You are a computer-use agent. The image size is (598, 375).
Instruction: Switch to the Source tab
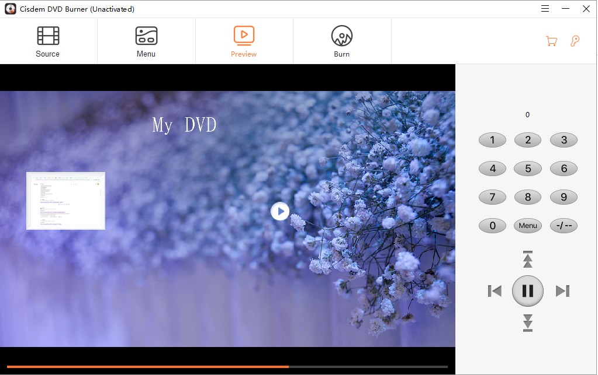(48, 41)
